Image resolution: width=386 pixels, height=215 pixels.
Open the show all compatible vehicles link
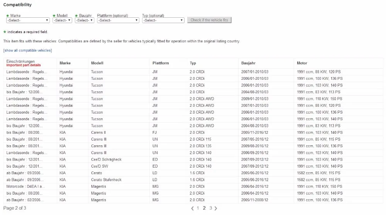pyautogui.click(x=27, y=50)
